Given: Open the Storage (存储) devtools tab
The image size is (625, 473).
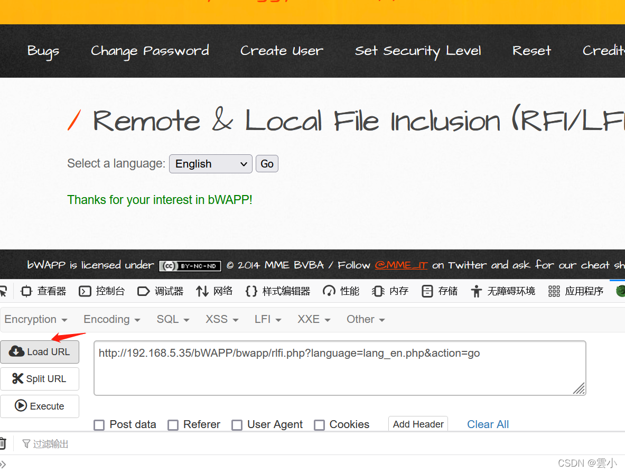Looking at the screenshot, I should pyautogui.click(x=440, y=291).
